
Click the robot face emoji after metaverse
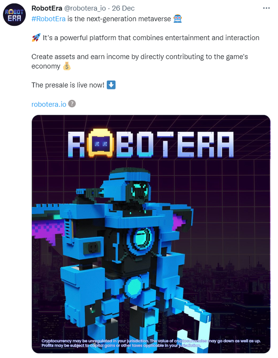point(177,19)
